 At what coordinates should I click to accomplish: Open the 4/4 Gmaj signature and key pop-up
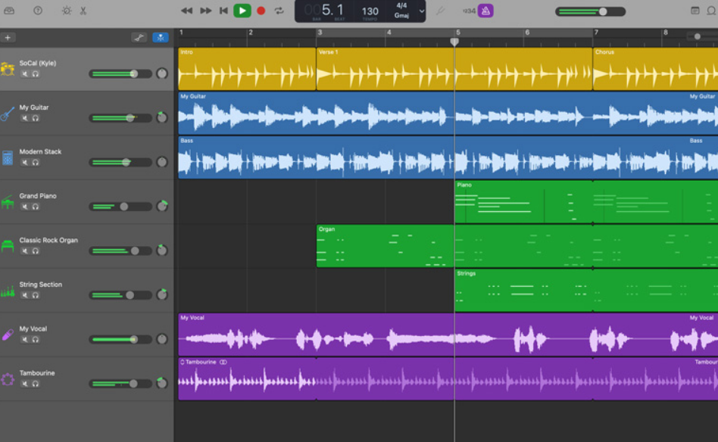(401, 11)
